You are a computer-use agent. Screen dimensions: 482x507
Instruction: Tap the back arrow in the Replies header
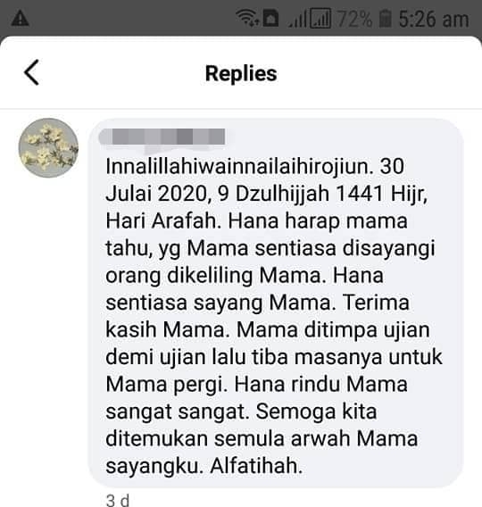click(x=31, y=72)
